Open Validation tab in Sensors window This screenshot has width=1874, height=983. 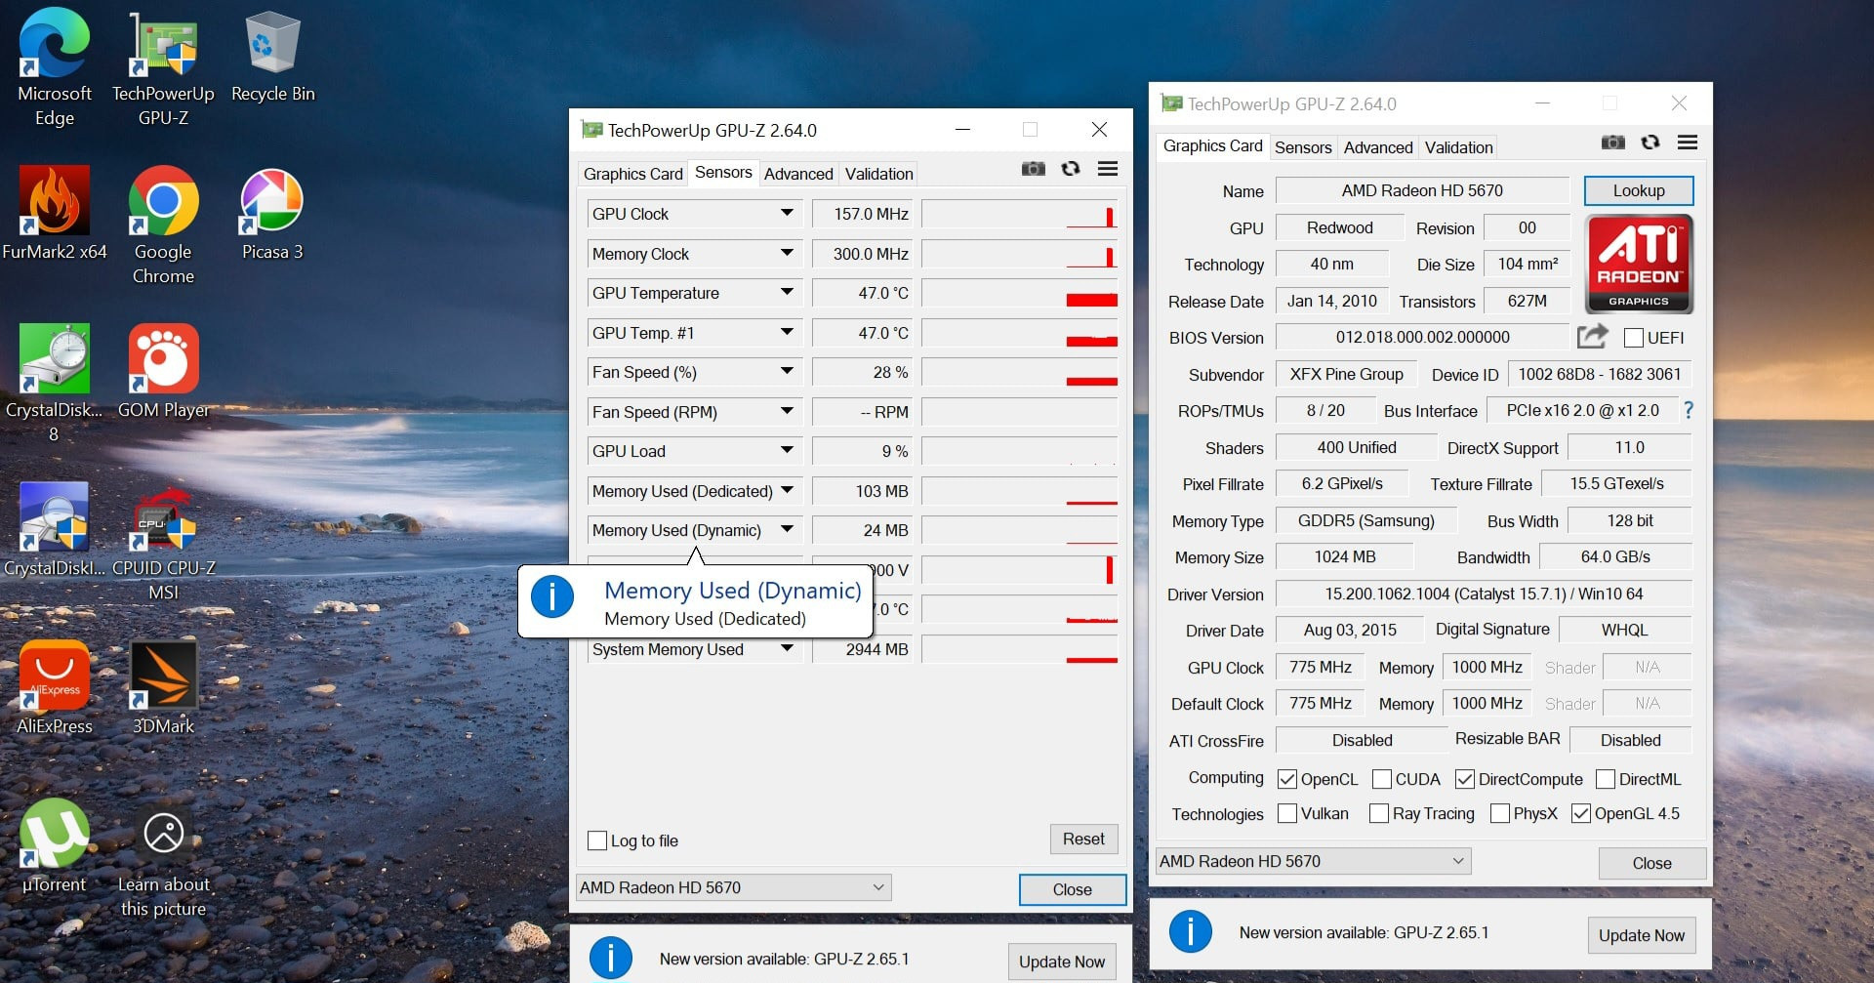point(879,174)
